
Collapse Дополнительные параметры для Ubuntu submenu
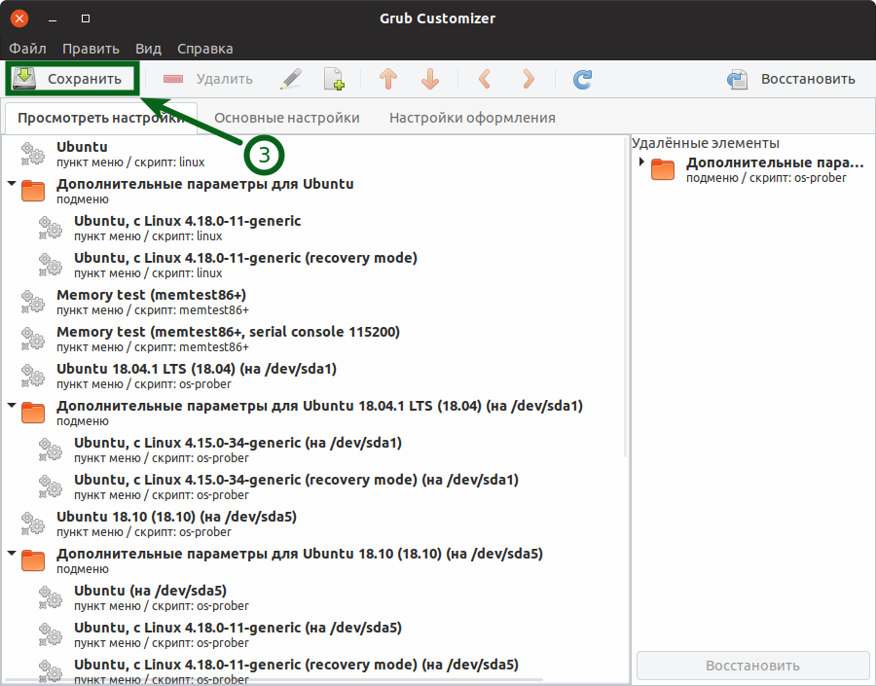12,183
